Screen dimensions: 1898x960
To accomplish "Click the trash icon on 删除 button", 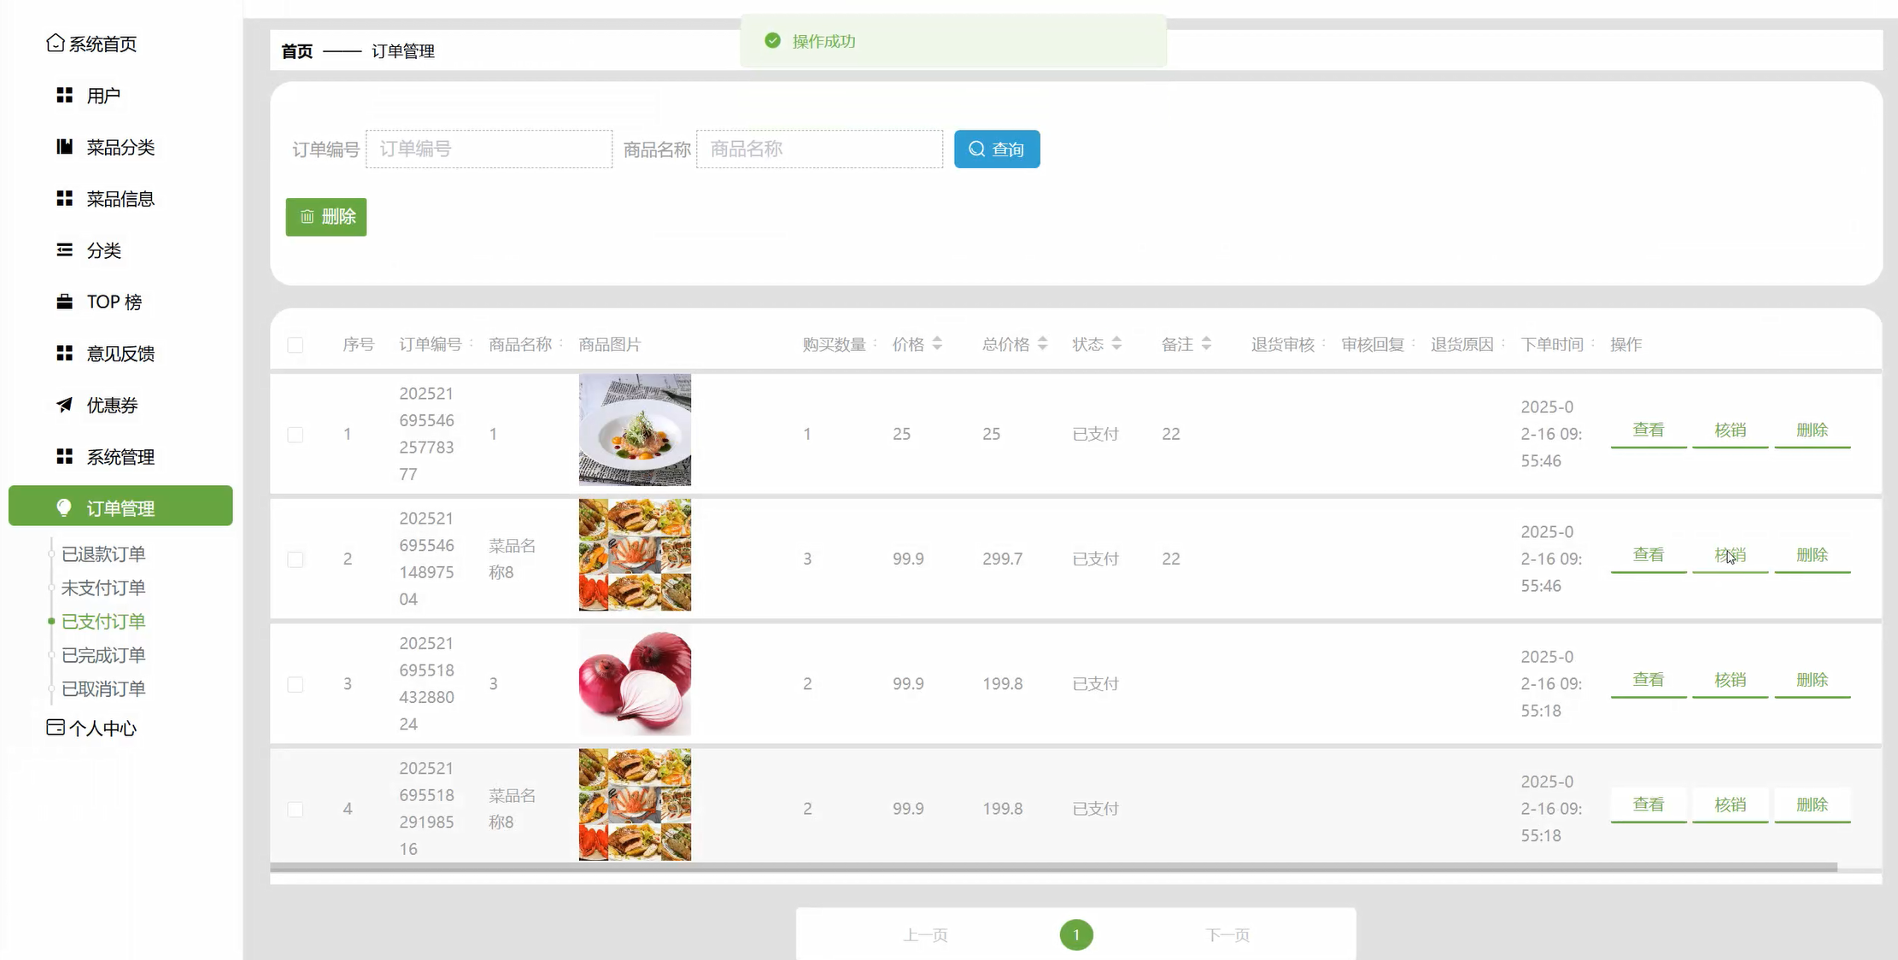I will coord(308,217).
